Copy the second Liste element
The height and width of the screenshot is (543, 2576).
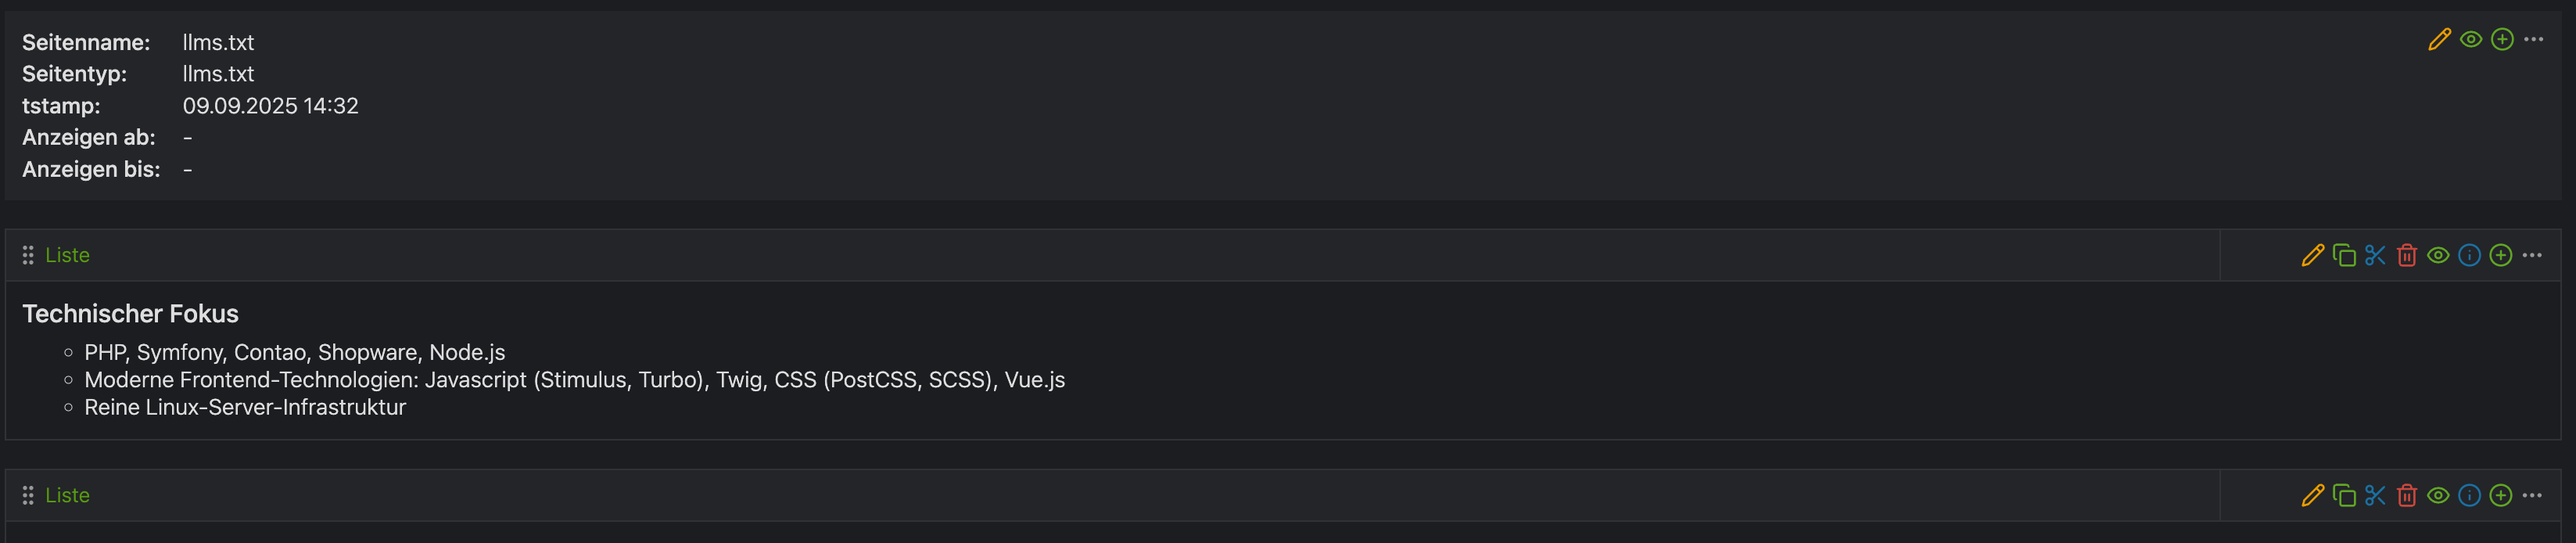tap(2343, 496)
